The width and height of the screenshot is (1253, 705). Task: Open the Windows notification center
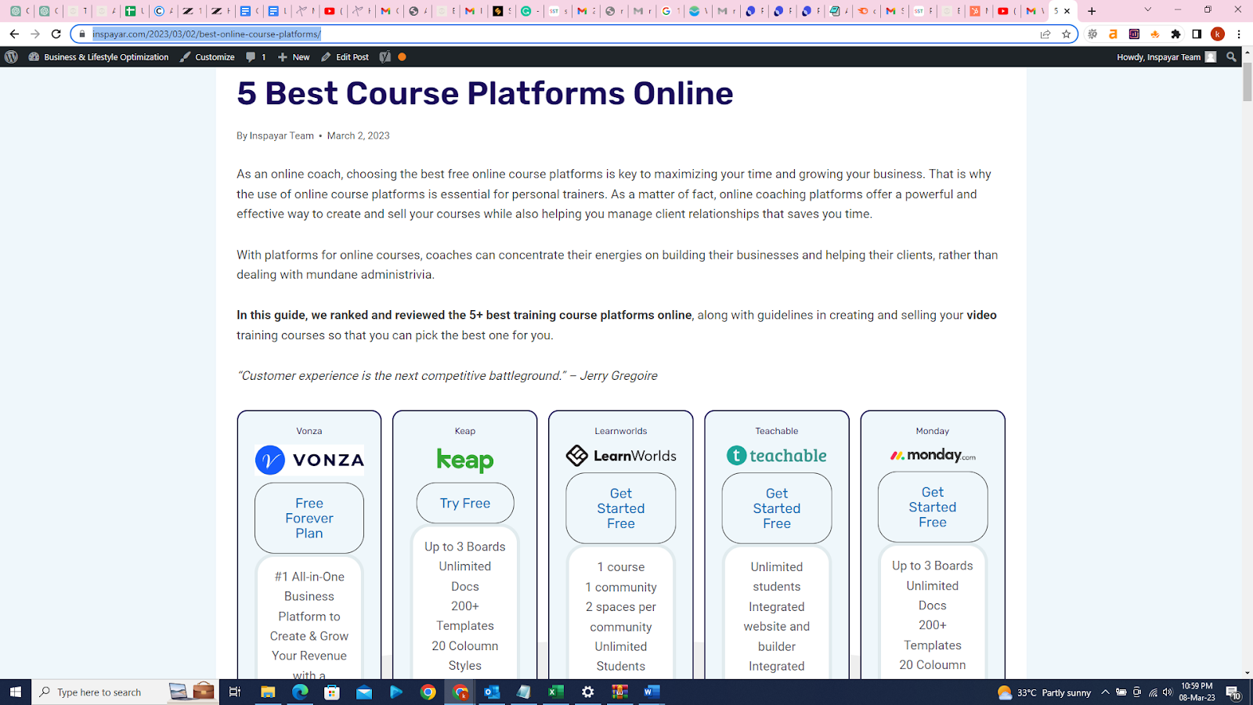click(x=1233, y=692)
